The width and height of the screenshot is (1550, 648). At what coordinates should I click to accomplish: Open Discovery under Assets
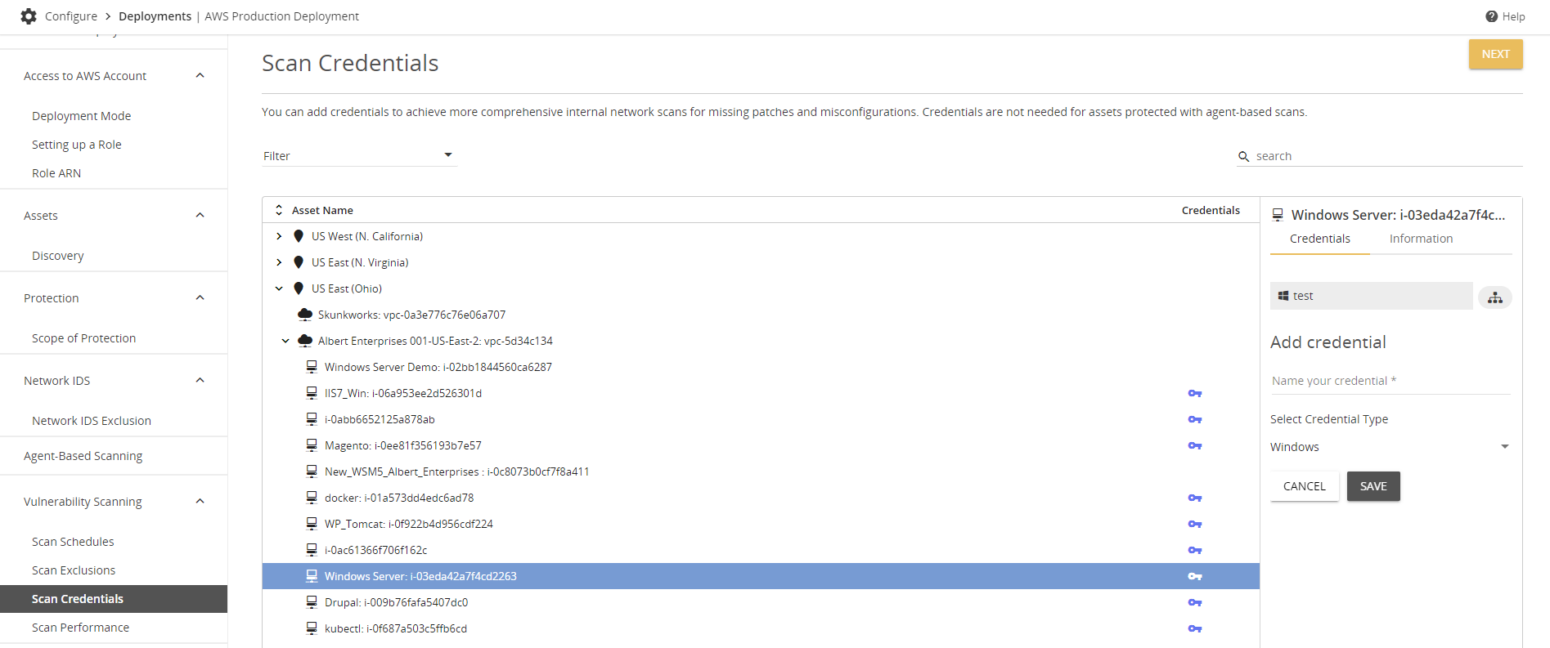point(57,256)
